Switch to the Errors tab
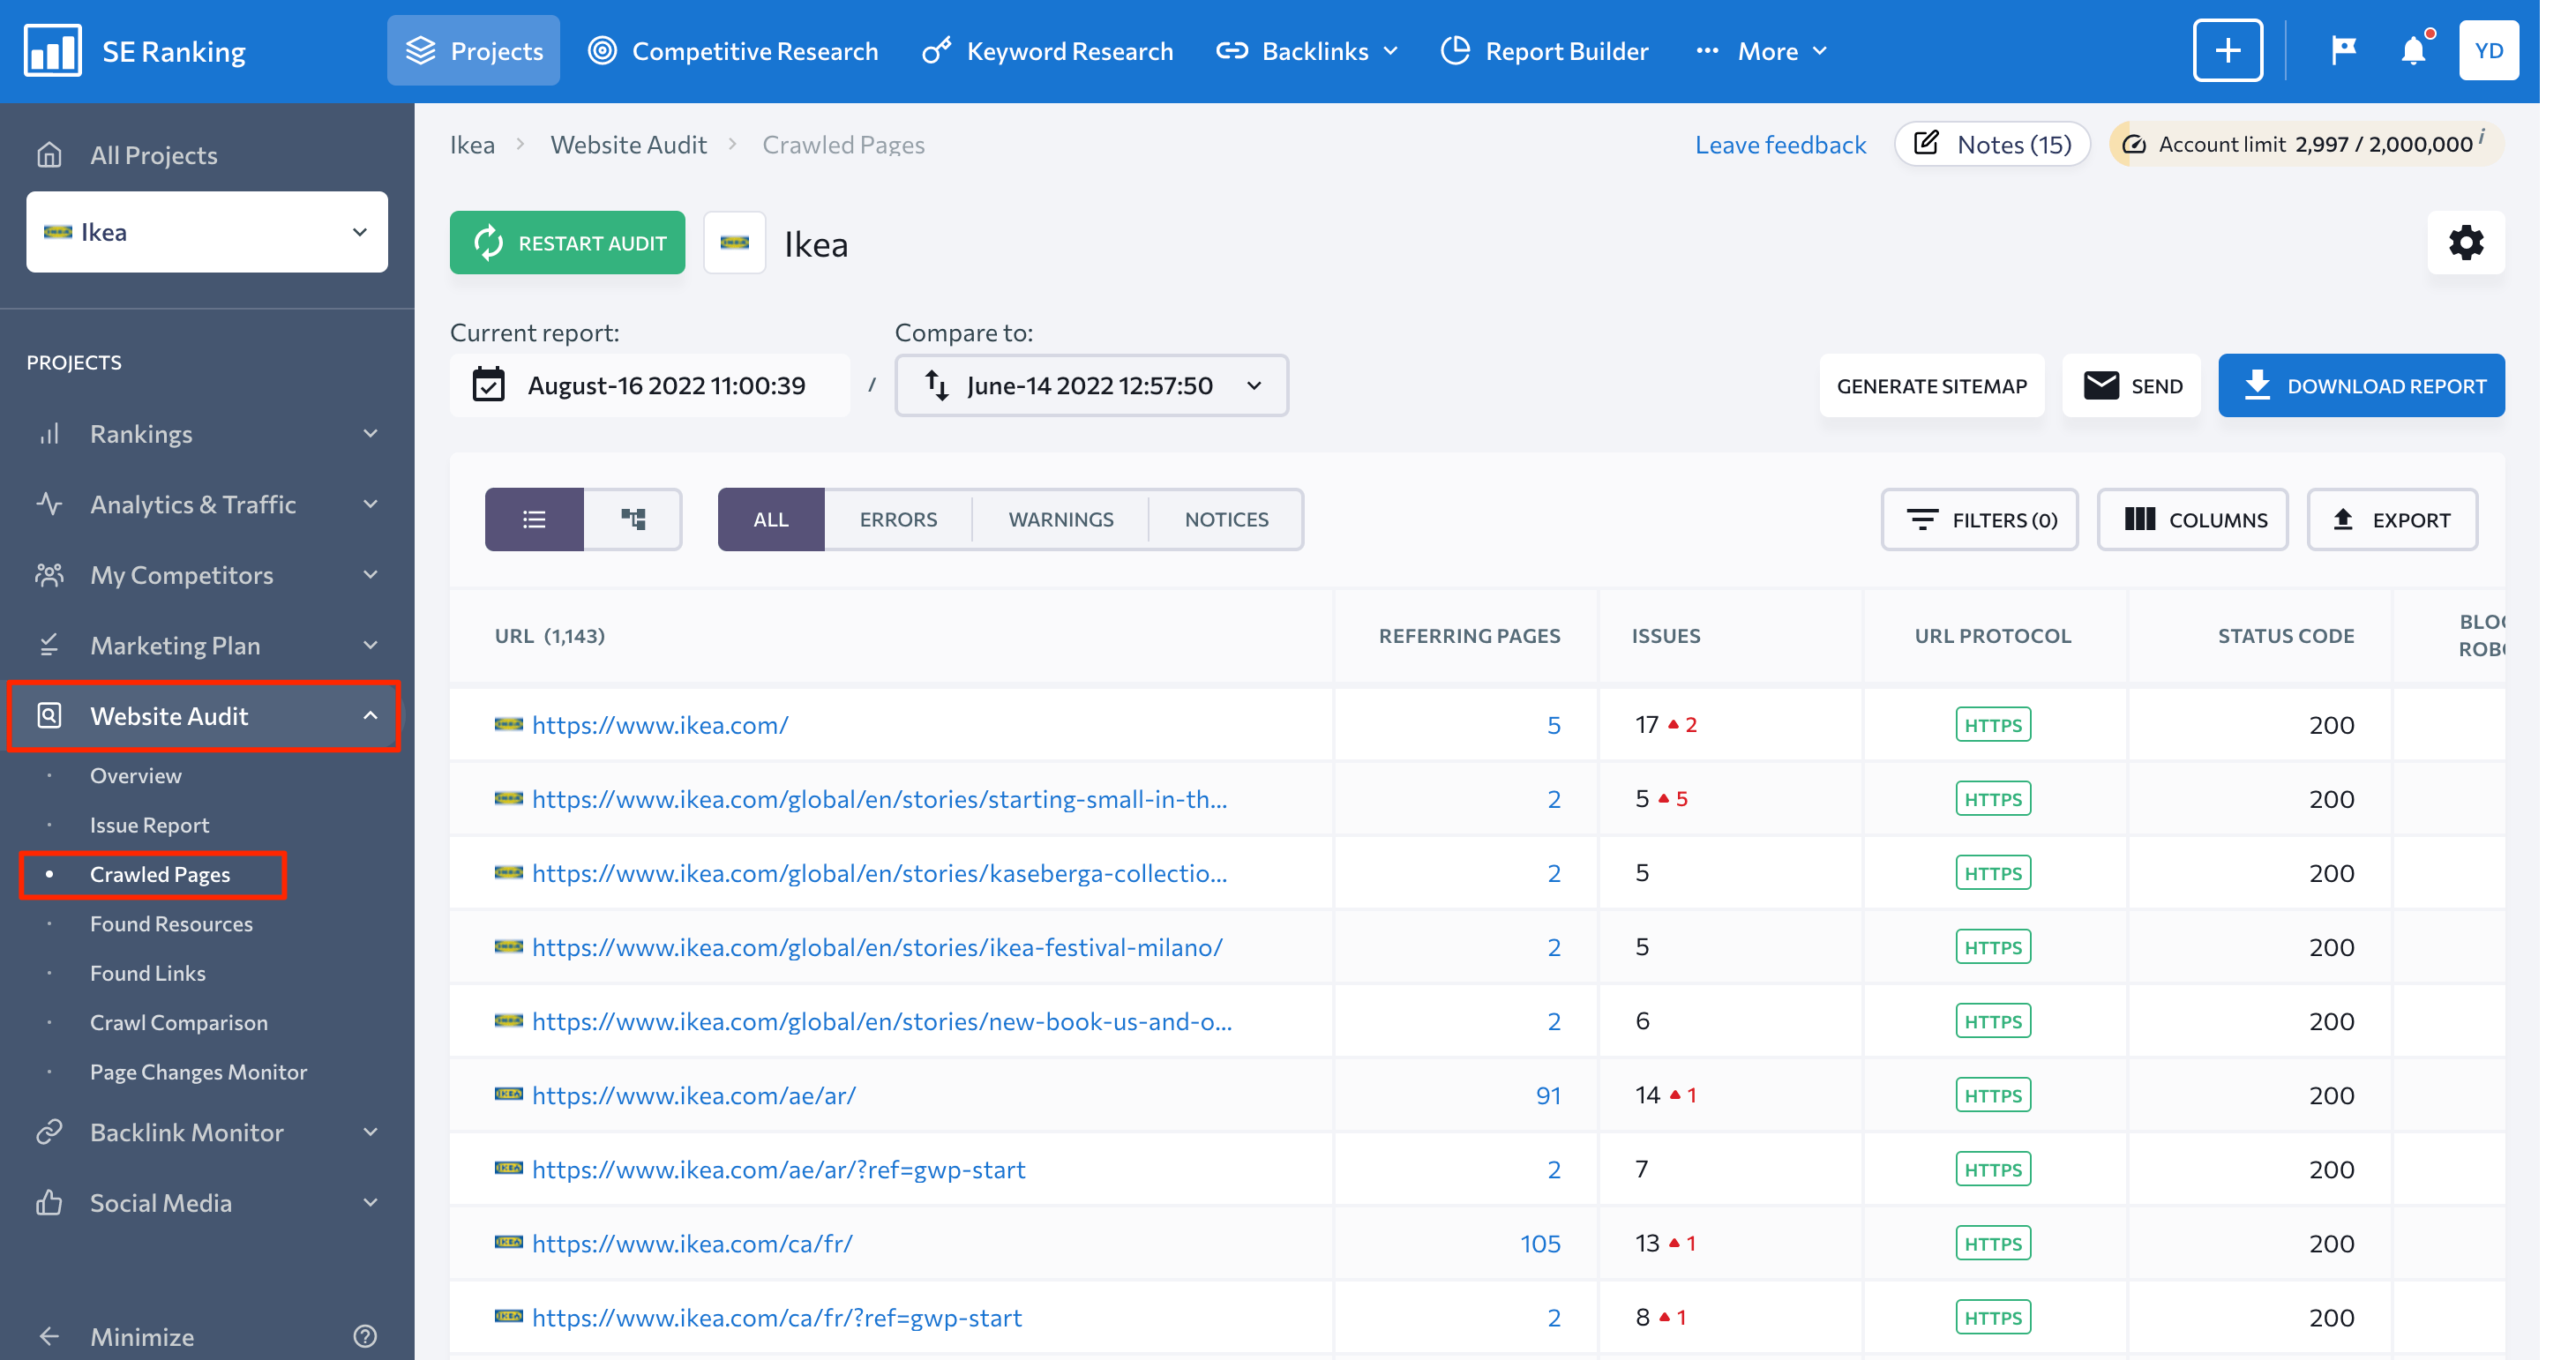This screenshot has height=1360, width=2576. click(898, 519)
